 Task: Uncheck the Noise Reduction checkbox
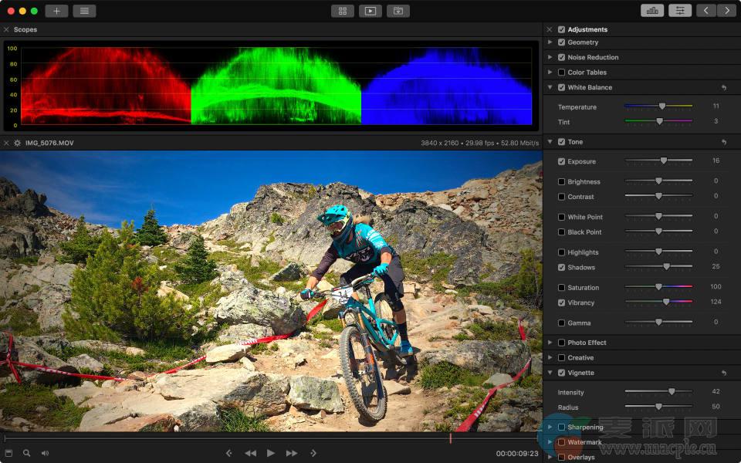pyautogui.click(x=561, y=57)
